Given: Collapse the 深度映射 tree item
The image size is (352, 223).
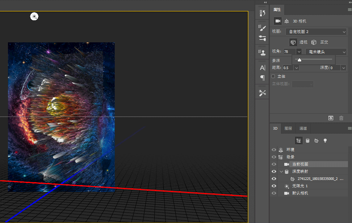Looking at the screenshot, I should pos(281,172).
